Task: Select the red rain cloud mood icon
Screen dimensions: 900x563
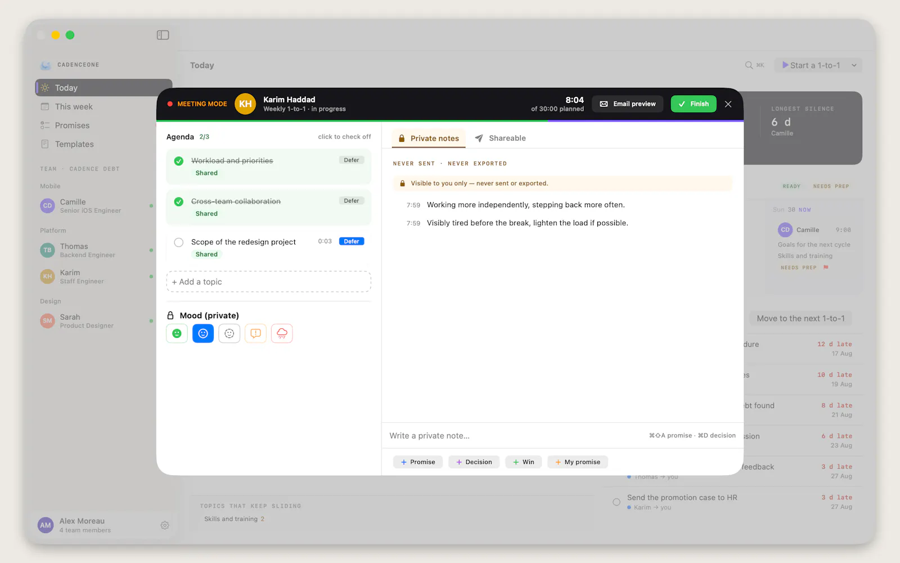Action: (282, 333)
